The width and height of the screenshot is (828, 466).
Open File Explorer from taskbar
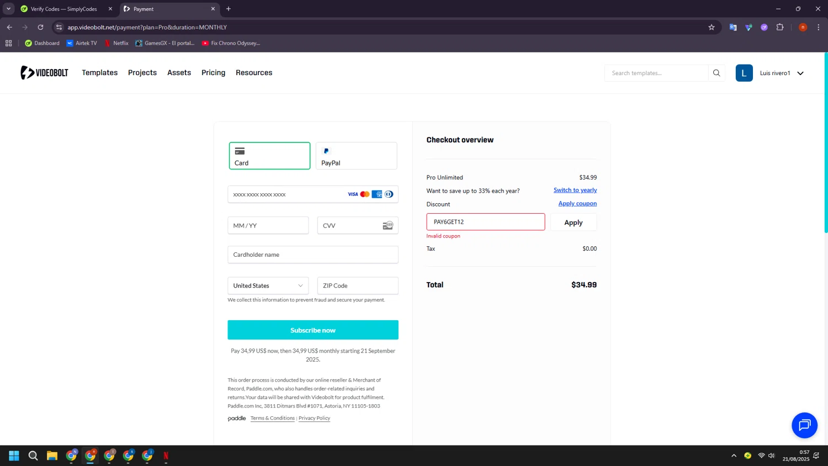point(52,456)
